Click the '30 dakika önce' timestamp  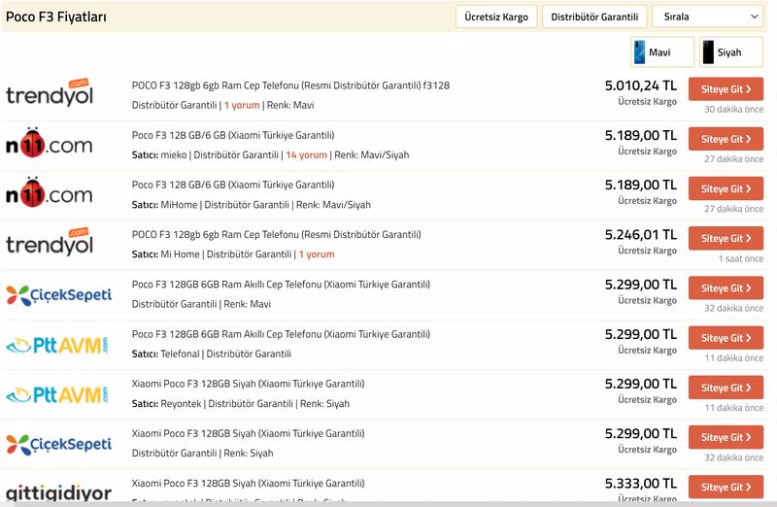734,109
